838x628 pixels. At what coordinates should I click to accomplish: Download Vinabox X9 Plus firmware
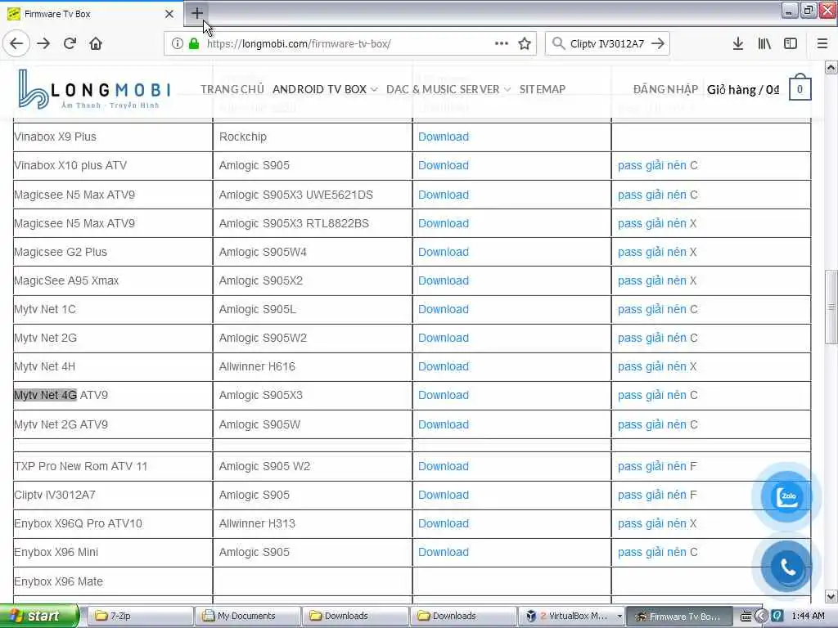click(x=444, y=137)
